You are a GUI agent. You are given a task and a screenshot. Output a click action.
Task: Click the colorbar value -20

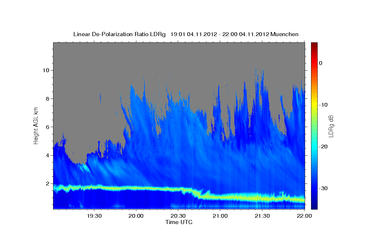coord(323,147)
